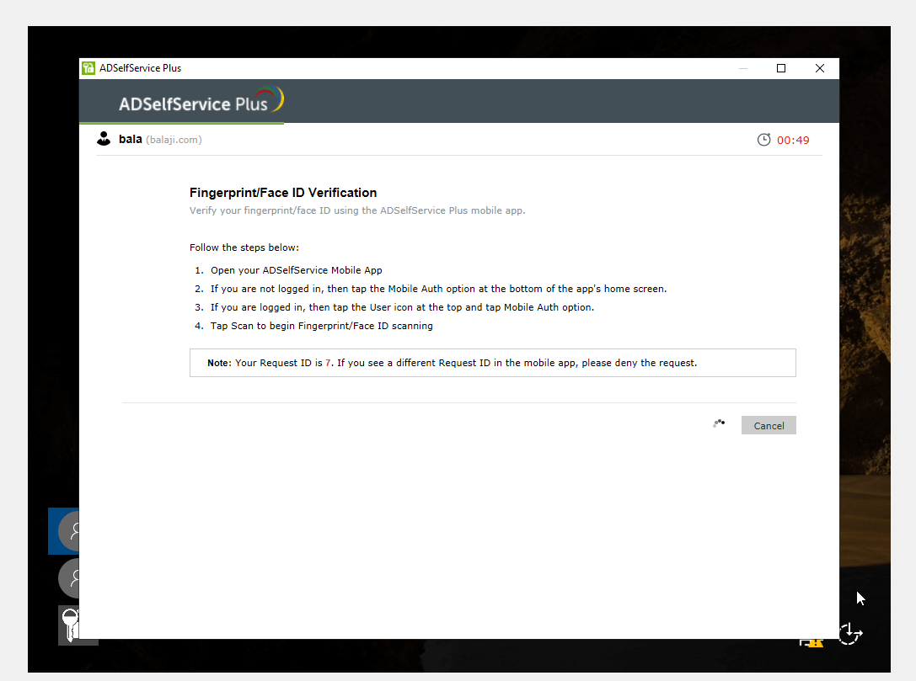Select the highlighted user account on lock screen
The height and width of the screenshot is (681, 916).
64,531
